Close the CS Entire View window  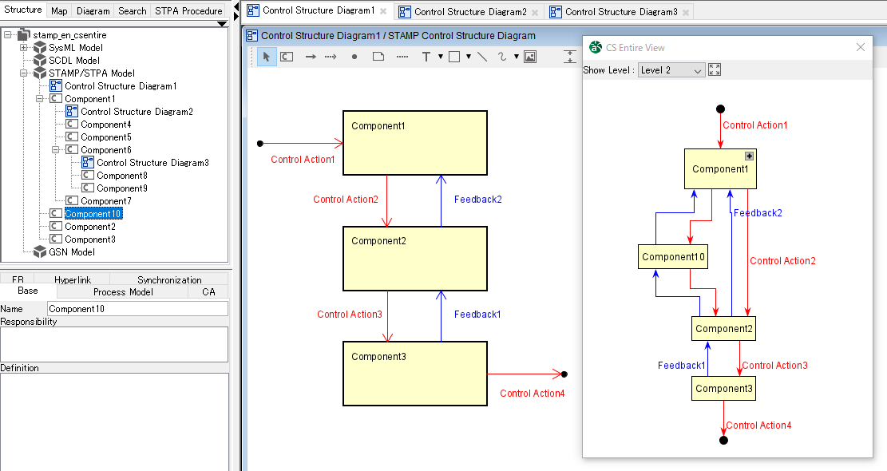pyautogui.click(x=861, y=47)
